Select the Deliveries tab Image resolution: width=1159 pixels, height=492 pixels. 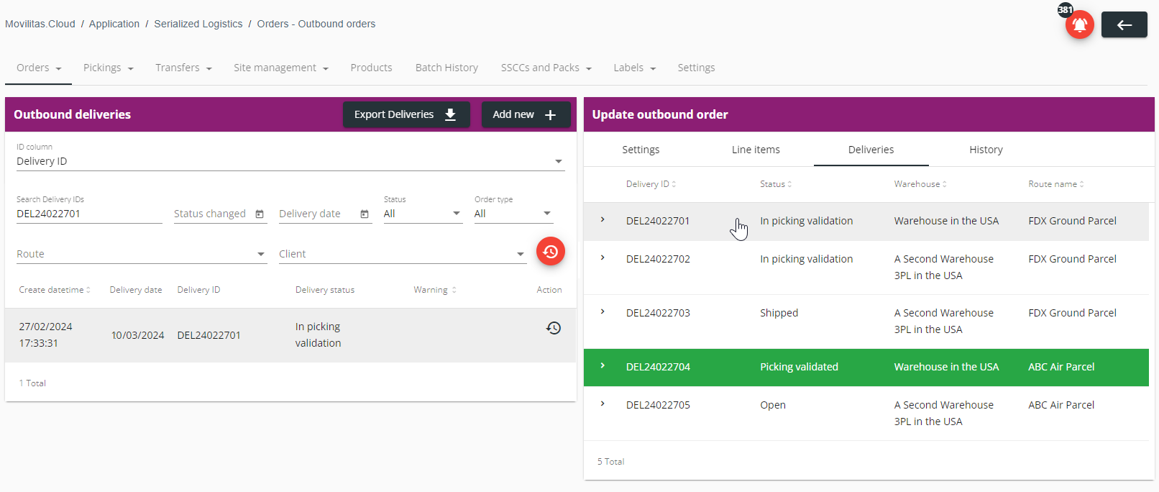coord(871,150)
